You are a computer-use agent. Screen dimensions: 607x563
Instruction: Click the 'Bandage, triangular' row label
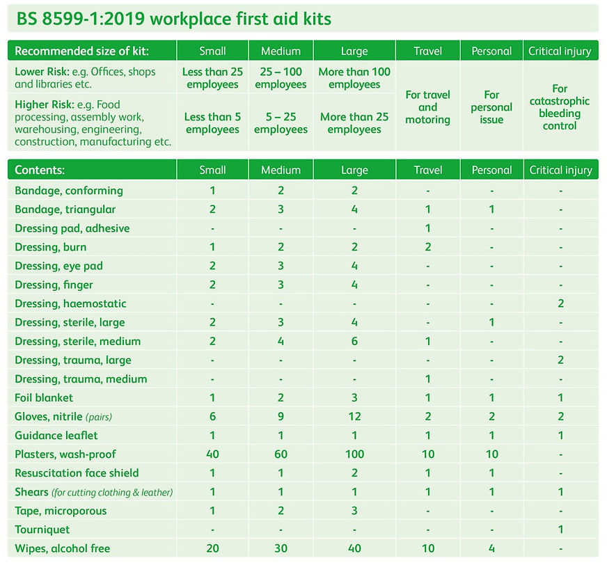[x=65, y=209]
